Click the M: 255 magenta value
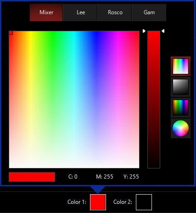 click(x=105, y=177)
